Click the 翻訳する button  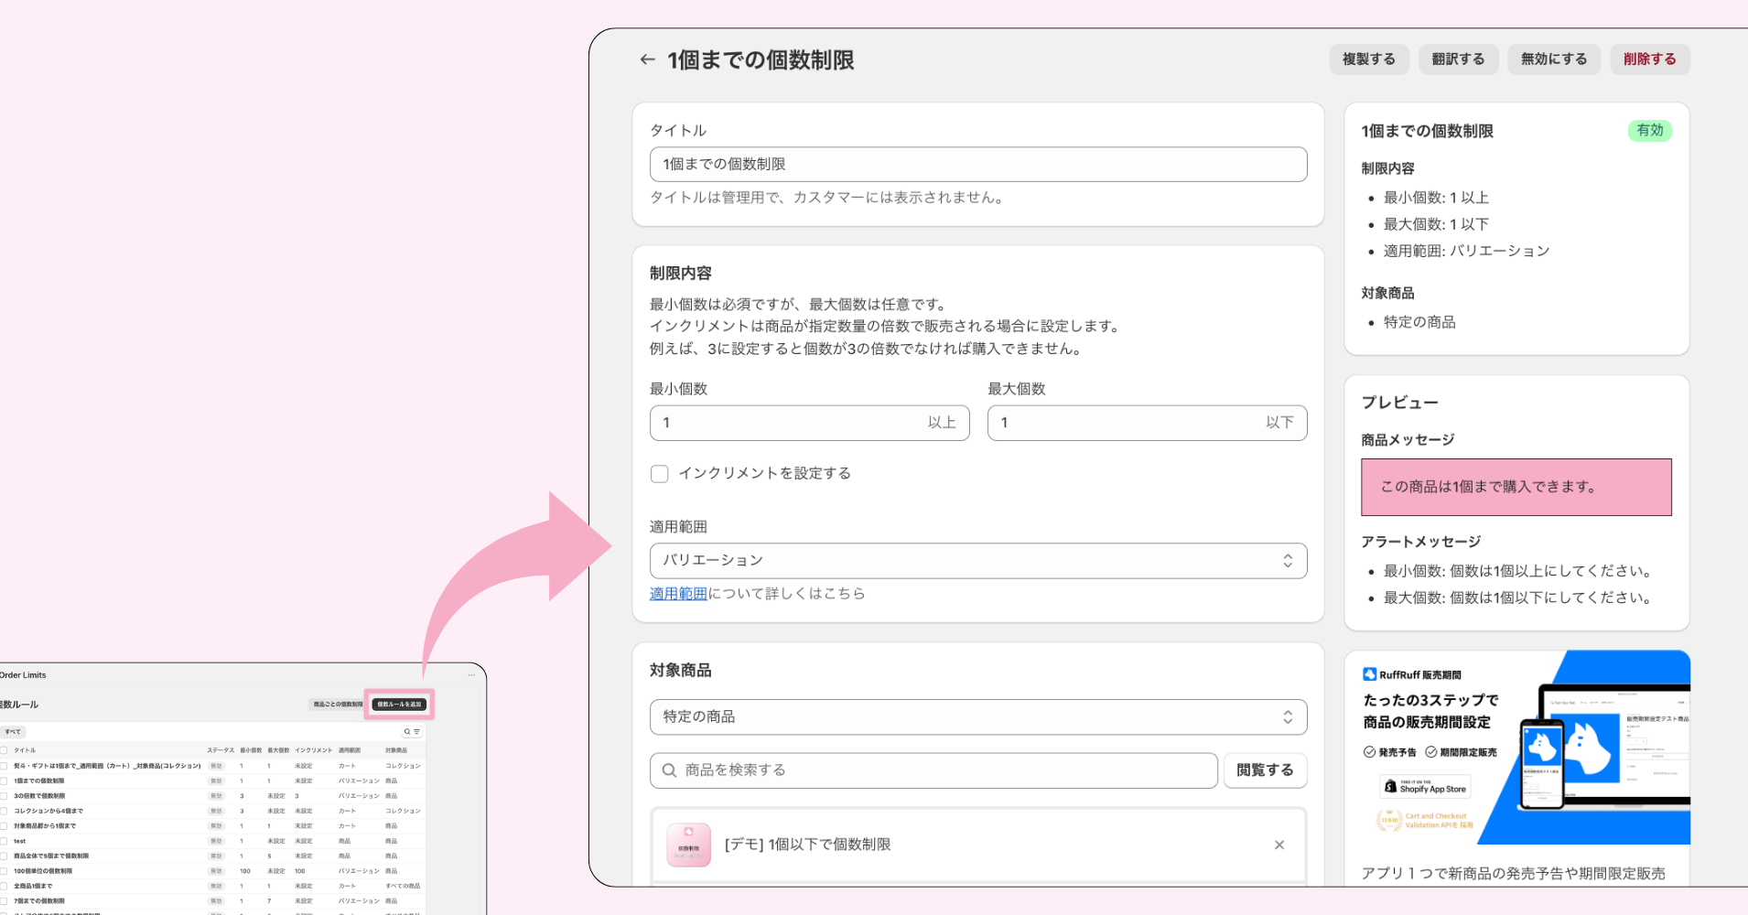(1458, 59)
